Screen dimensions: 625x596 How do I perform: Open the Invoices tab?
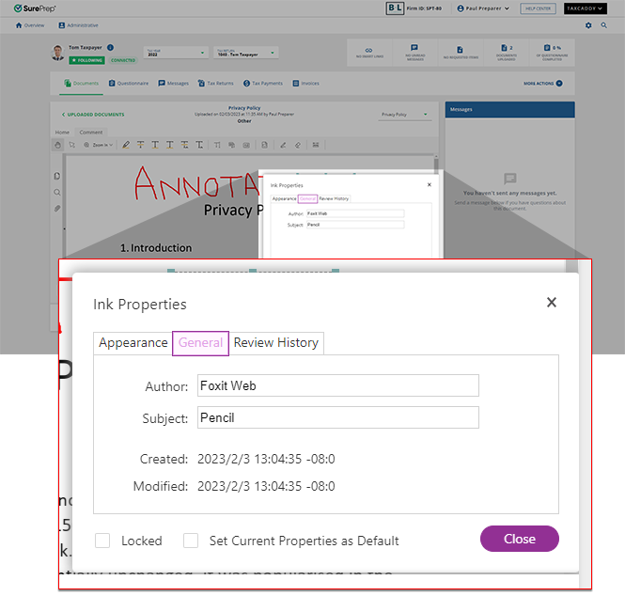point(305,84)
